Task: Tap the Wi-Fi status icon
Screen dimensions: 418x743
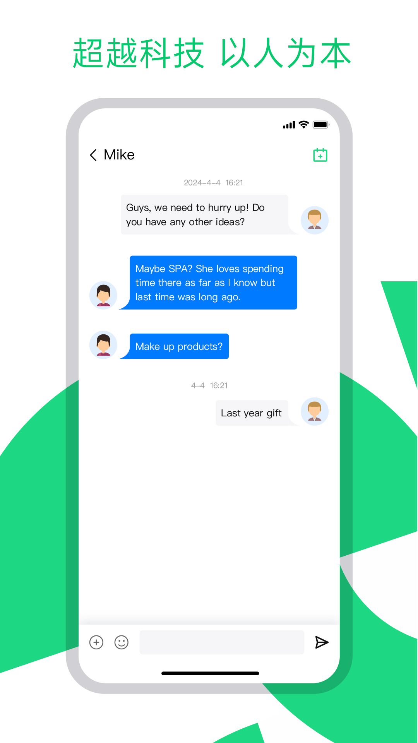Action: pos(304,125)
